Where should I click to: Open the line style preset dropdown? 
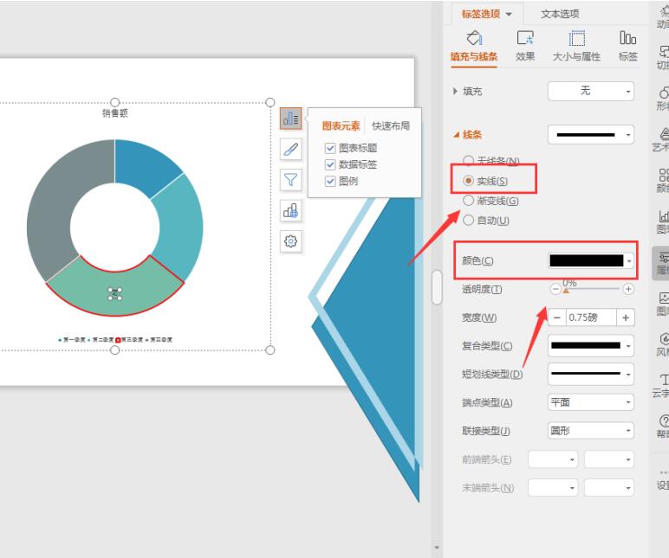click(591, 135)
